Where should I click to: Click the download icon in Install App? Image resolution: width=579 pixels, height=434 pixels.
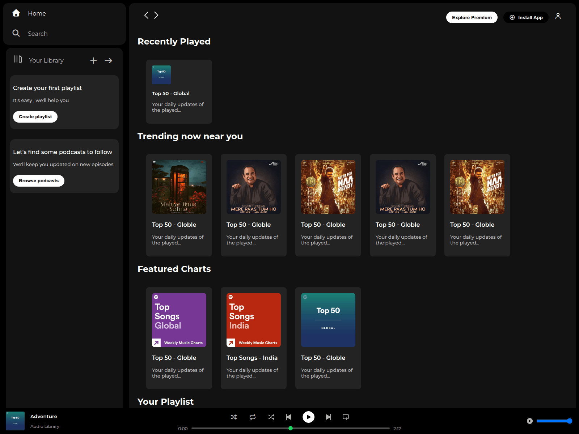point(512,17)
